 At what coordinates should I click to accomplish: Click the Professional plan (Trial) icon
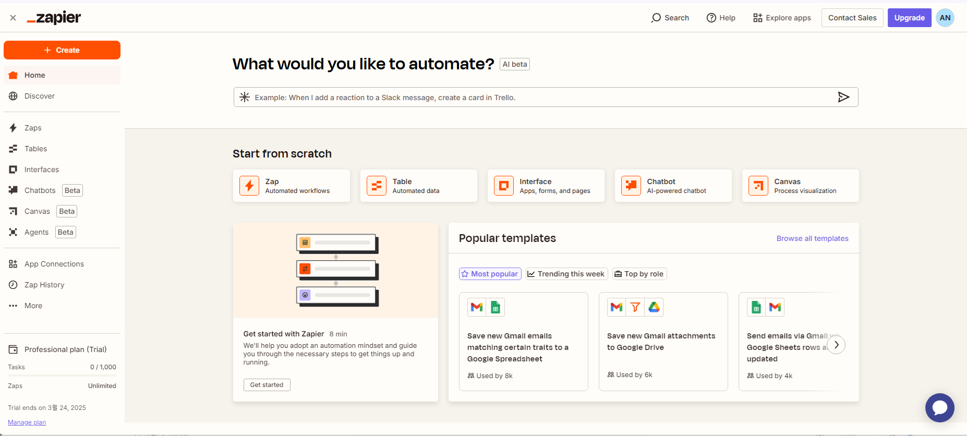(13, 349)
